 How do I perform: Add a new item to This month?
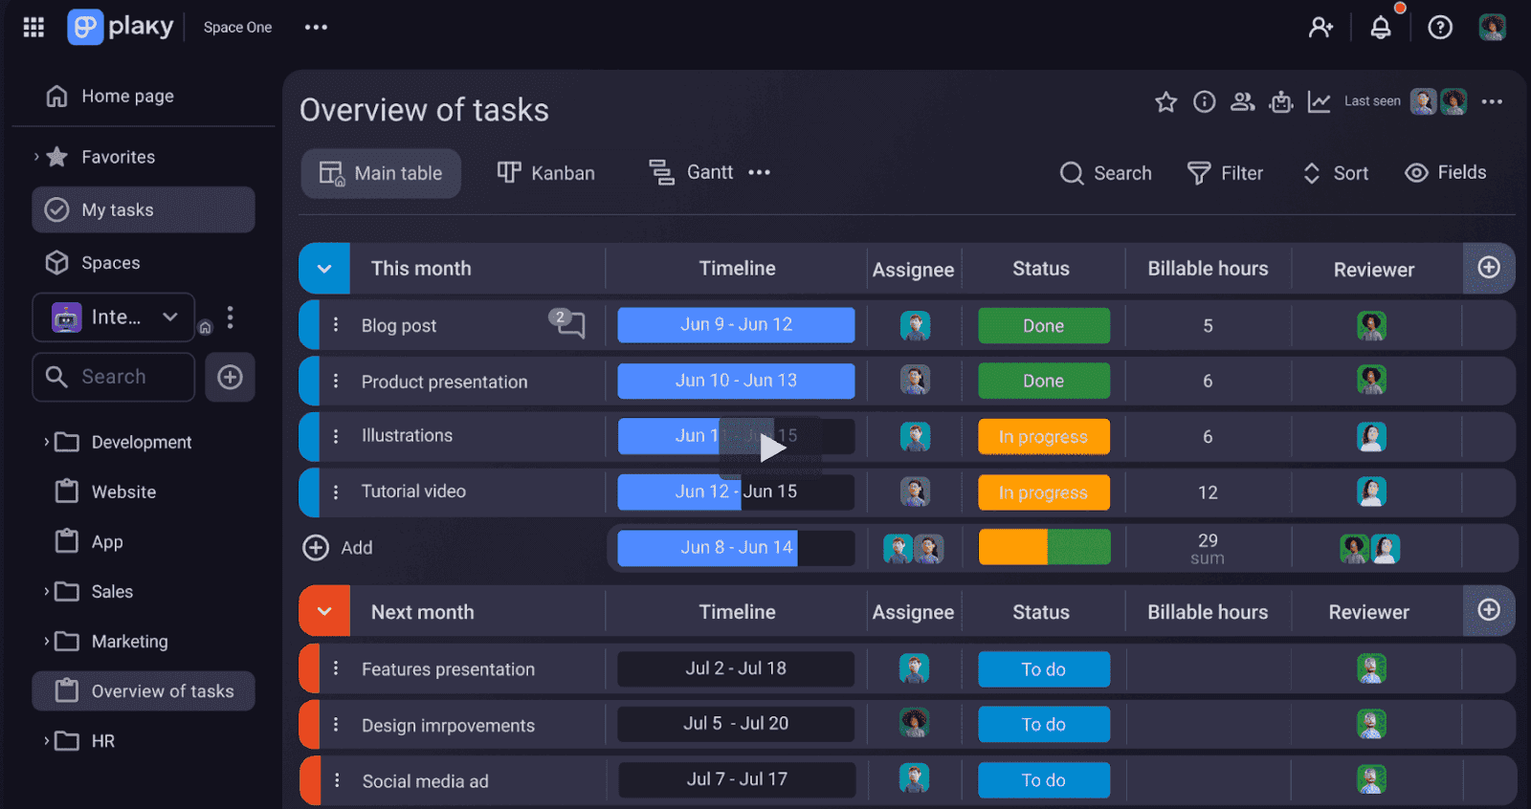(338, 547)
